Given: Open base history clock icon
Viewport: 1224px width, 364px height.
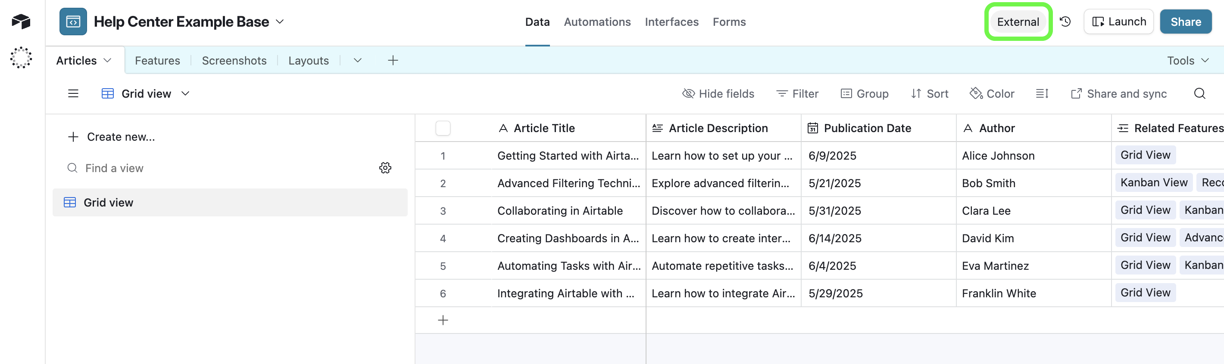Looking at the screenshot, I should pos(1065,22).
